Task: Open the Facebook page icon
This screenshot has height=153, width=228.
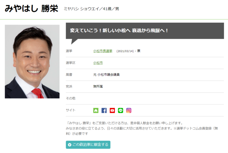Action: coord(104,110)
